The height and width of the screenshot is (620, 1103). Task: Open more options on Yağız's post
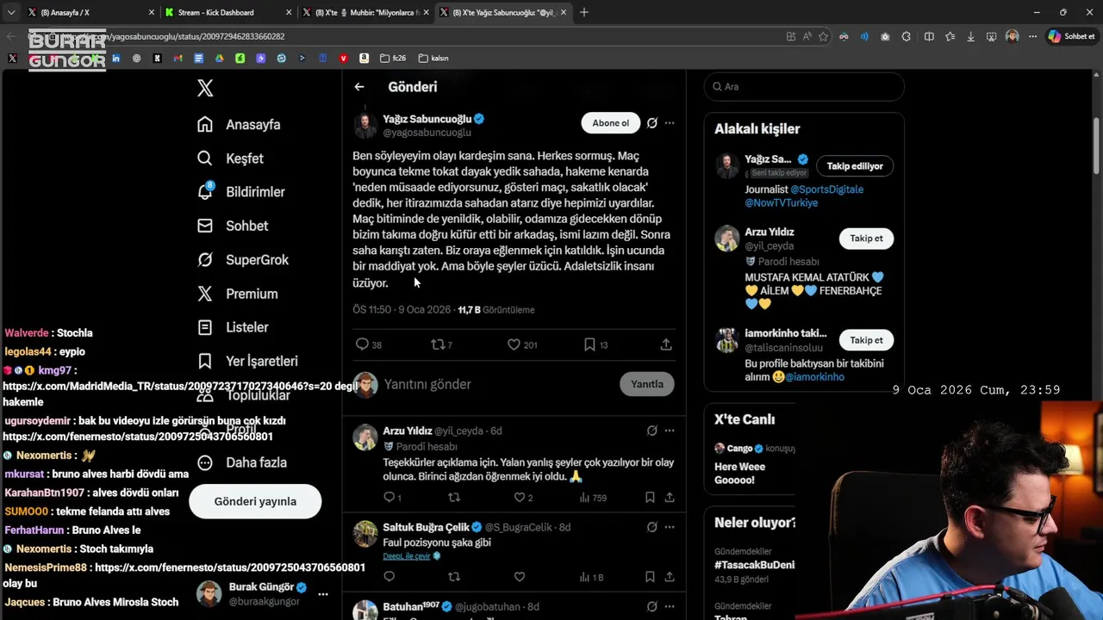click(x=670, y=123)
